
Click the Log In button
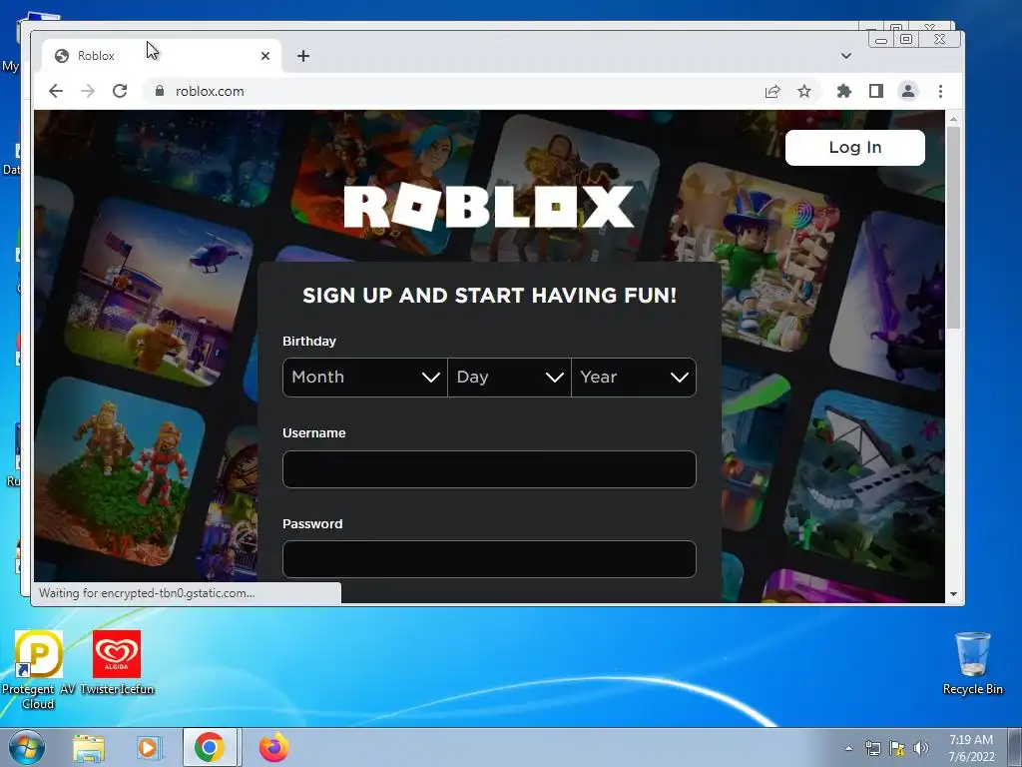[x=855, y=148]
